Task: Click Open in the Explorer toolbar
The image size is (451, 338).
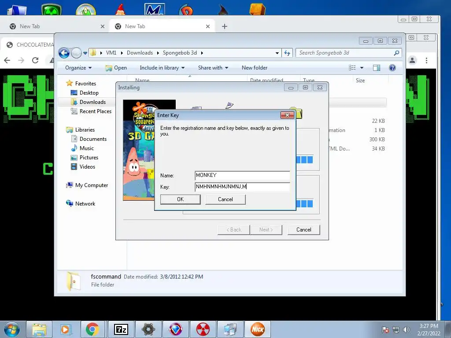Action: tap(116, 68)
